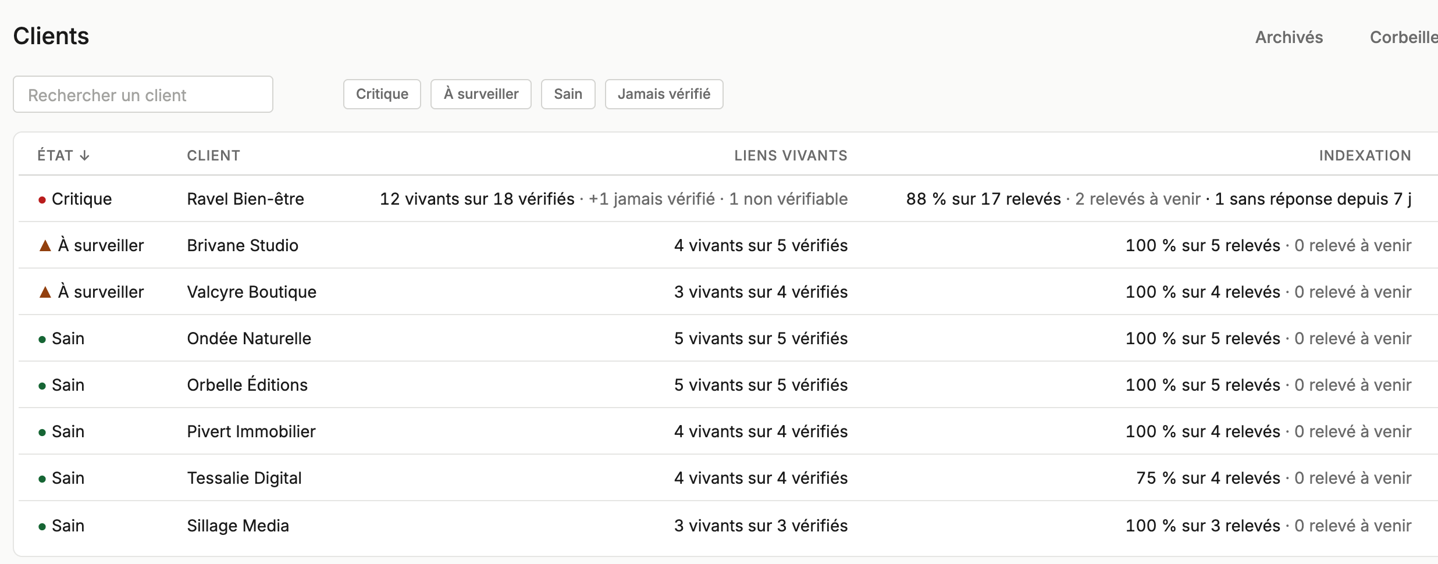The width and height of the screenshot is (1438, 564).
Task: Open the Corbeille link
Action: pyautogui.click(x=1404, y=37)
